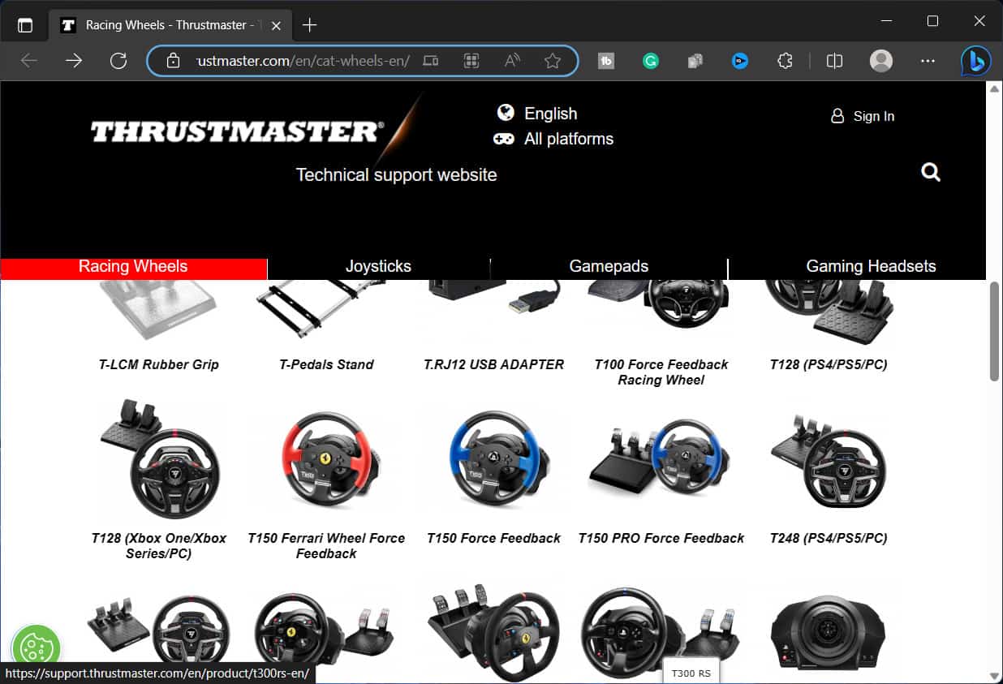Image resolution: width=1003 pixels, height=684 pixels.
Task: Toggle split screen view
Action: click(x=834, y=60)
